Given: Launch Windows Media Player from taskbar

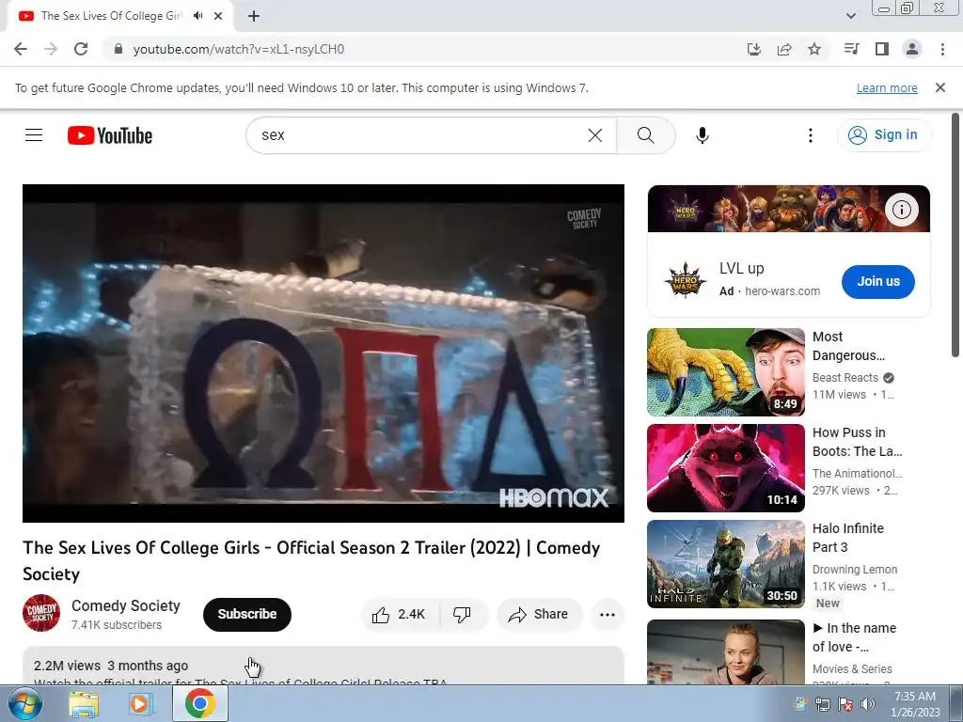Looking at the screenshot, I should 141,703.
